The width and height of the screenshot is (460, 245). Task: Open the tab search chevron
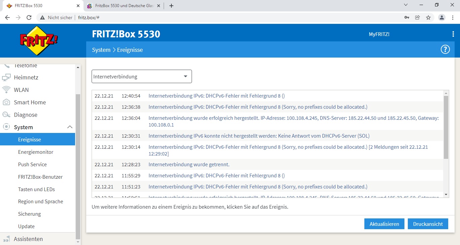point(406,5)
